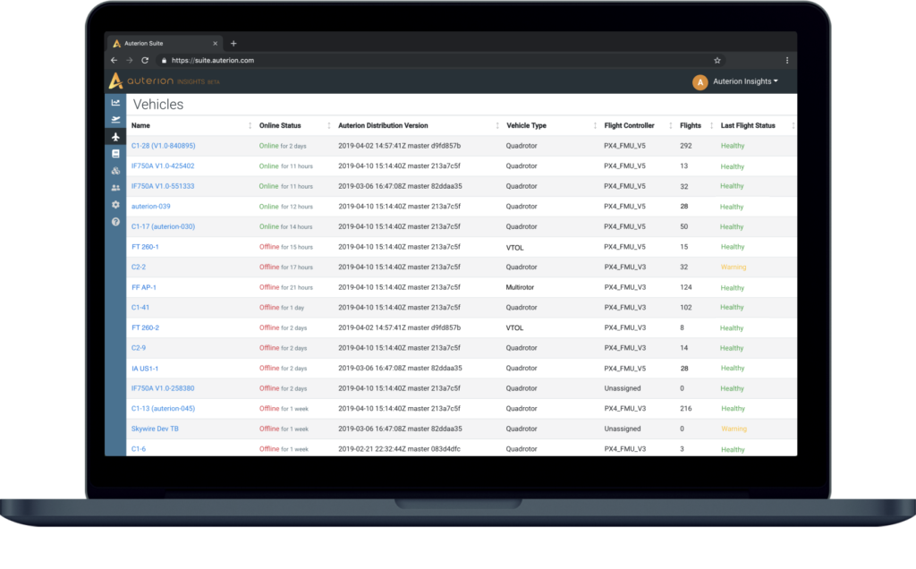Open the IA US1-1 vehicle link
Viewport: 916px width, 569px height.
click(145, 369)
